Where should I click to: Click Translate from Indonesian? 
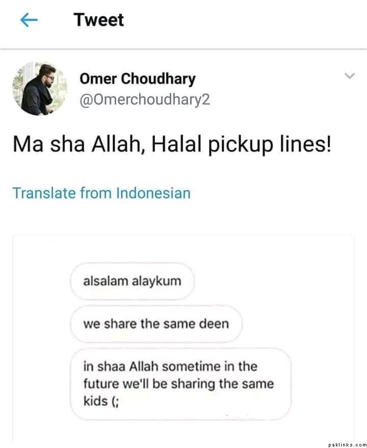coord(101,194)
